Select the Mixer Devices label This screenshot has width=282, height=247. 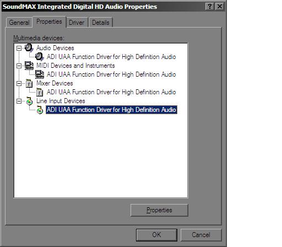point(55,83)
